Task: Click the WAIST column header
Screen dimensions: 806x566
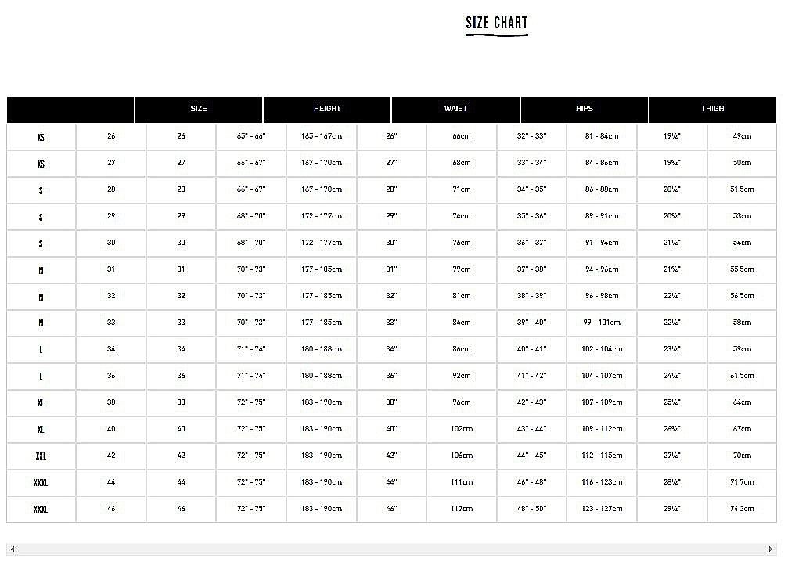Action: [x=455, y=109]
